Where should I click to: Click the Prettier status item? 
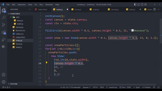point(146,87)
